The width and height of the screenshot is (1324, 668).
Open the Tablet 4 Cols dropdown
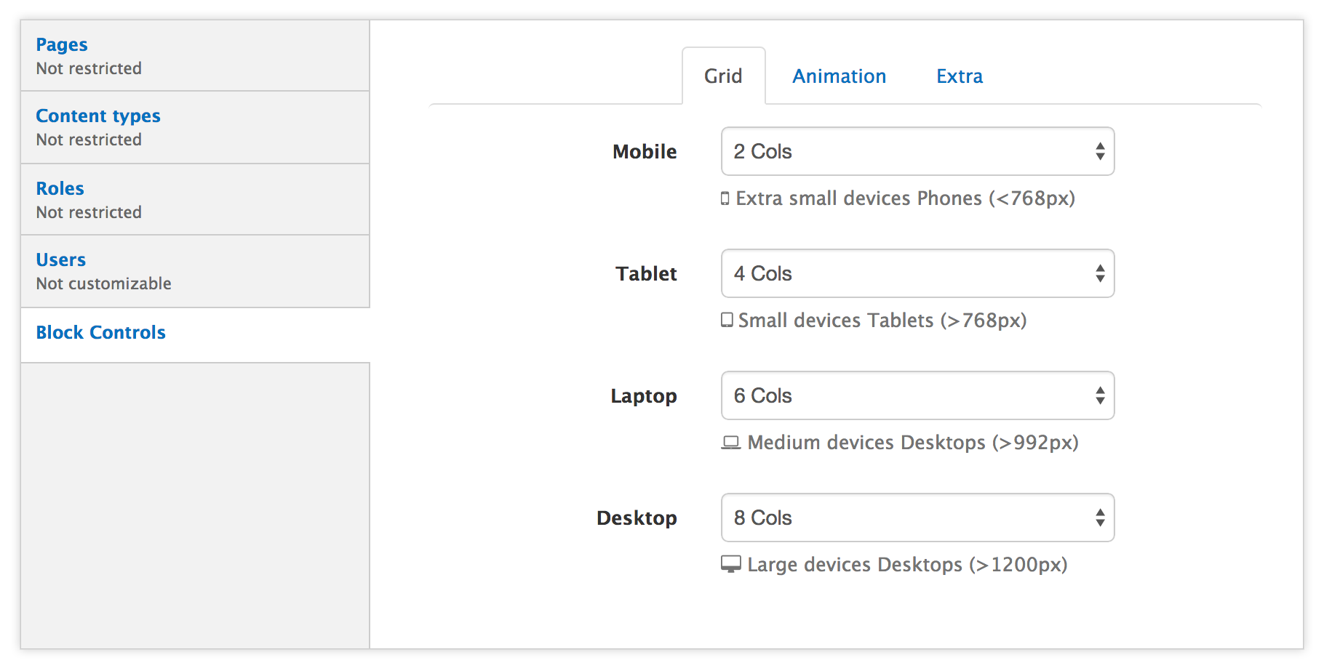coord(917,273)
